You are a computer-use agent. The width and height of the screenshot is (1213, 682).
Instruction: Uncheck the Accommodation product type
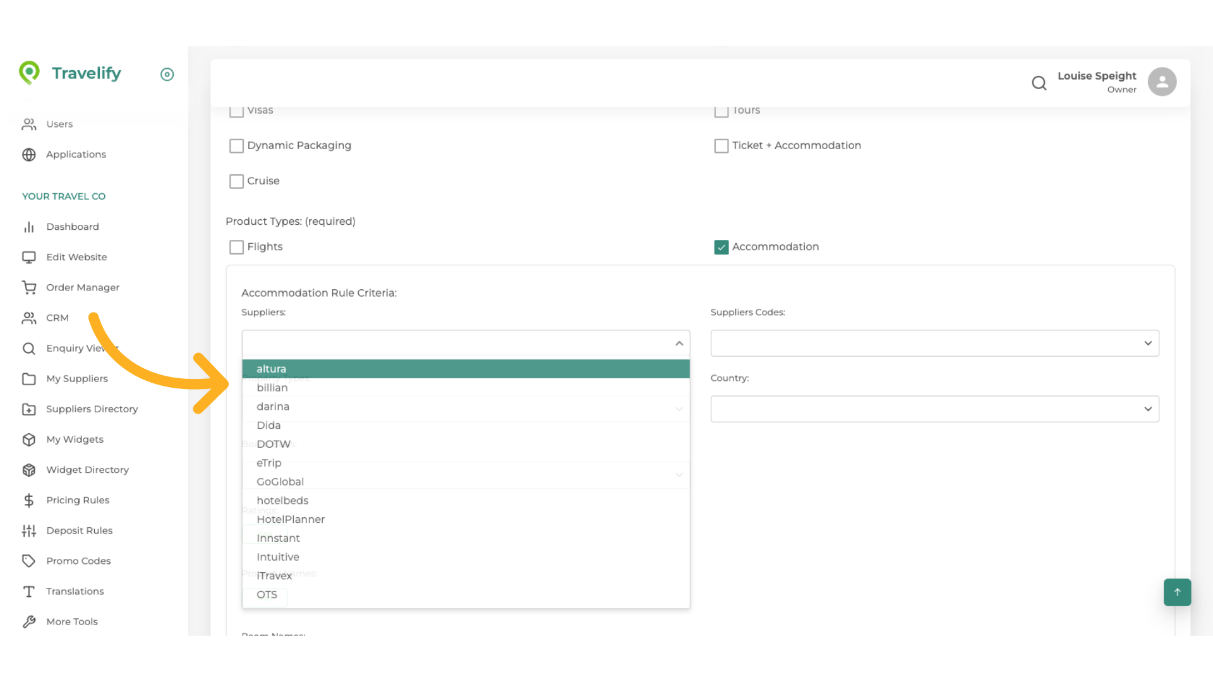pos(721,247)
